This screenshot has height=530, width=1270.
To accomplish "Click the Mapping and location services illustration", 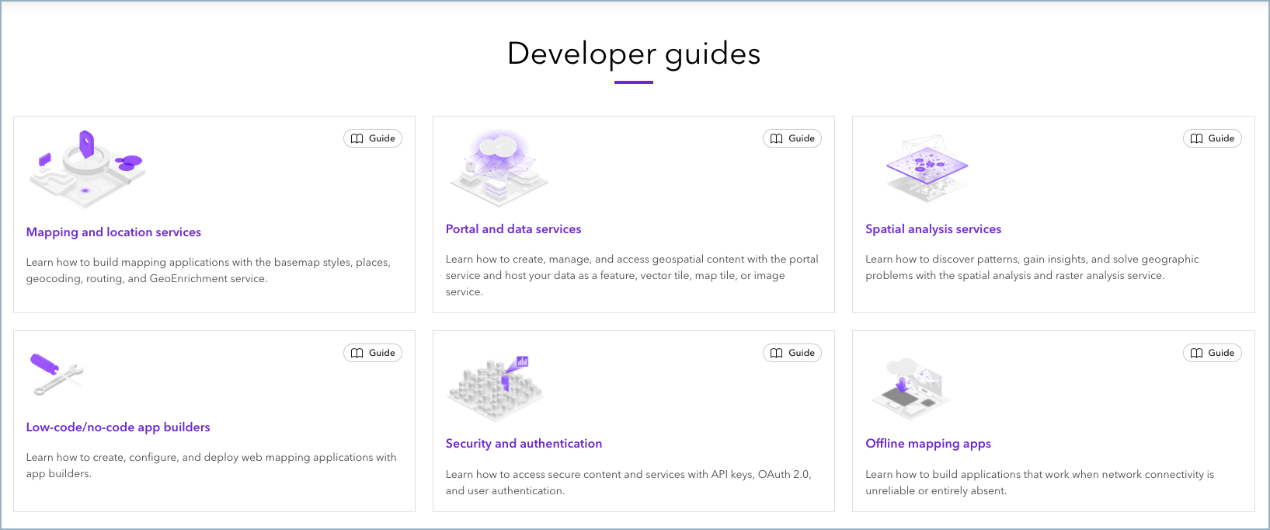I will point(88,169).
